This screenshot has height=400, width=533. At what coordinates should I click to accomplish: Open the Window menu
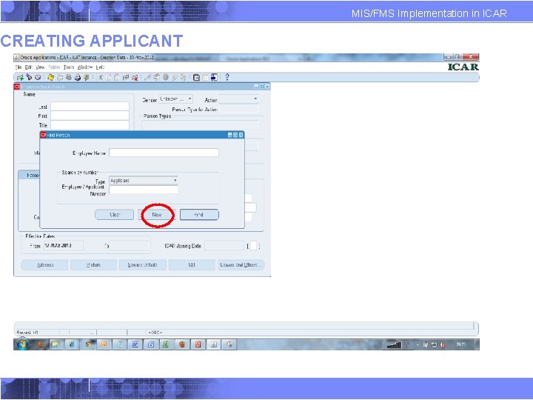point(85,67)
